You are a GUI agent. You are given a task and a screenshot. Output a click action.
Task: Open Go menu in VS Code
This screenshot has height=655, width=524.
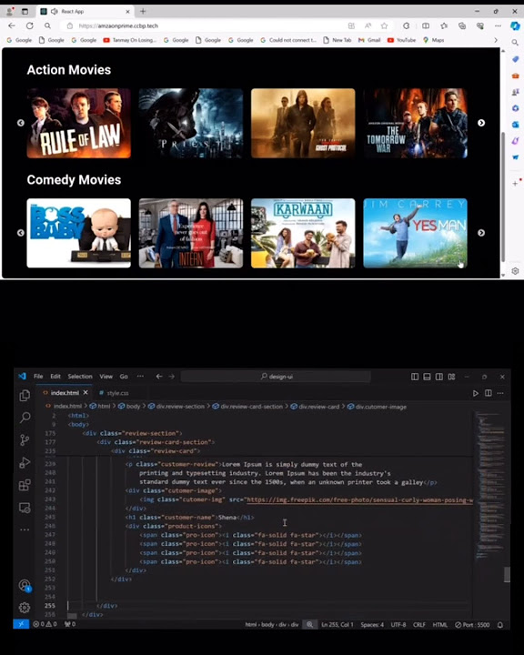coord(124,377)
